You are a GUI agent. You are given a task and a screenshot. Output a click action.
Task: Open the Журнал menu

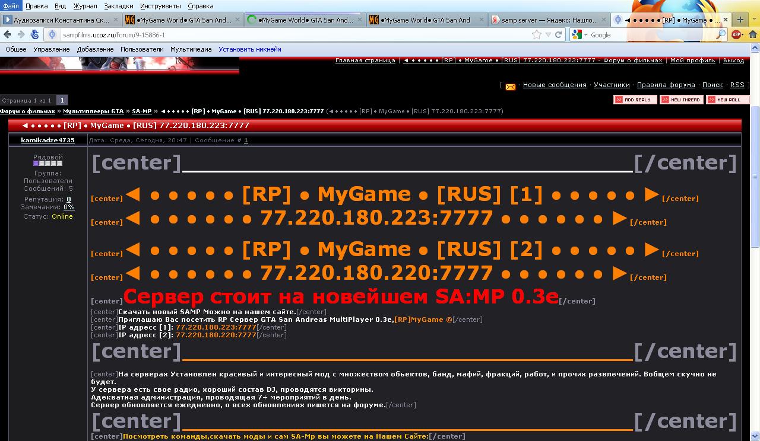[85, 6]
